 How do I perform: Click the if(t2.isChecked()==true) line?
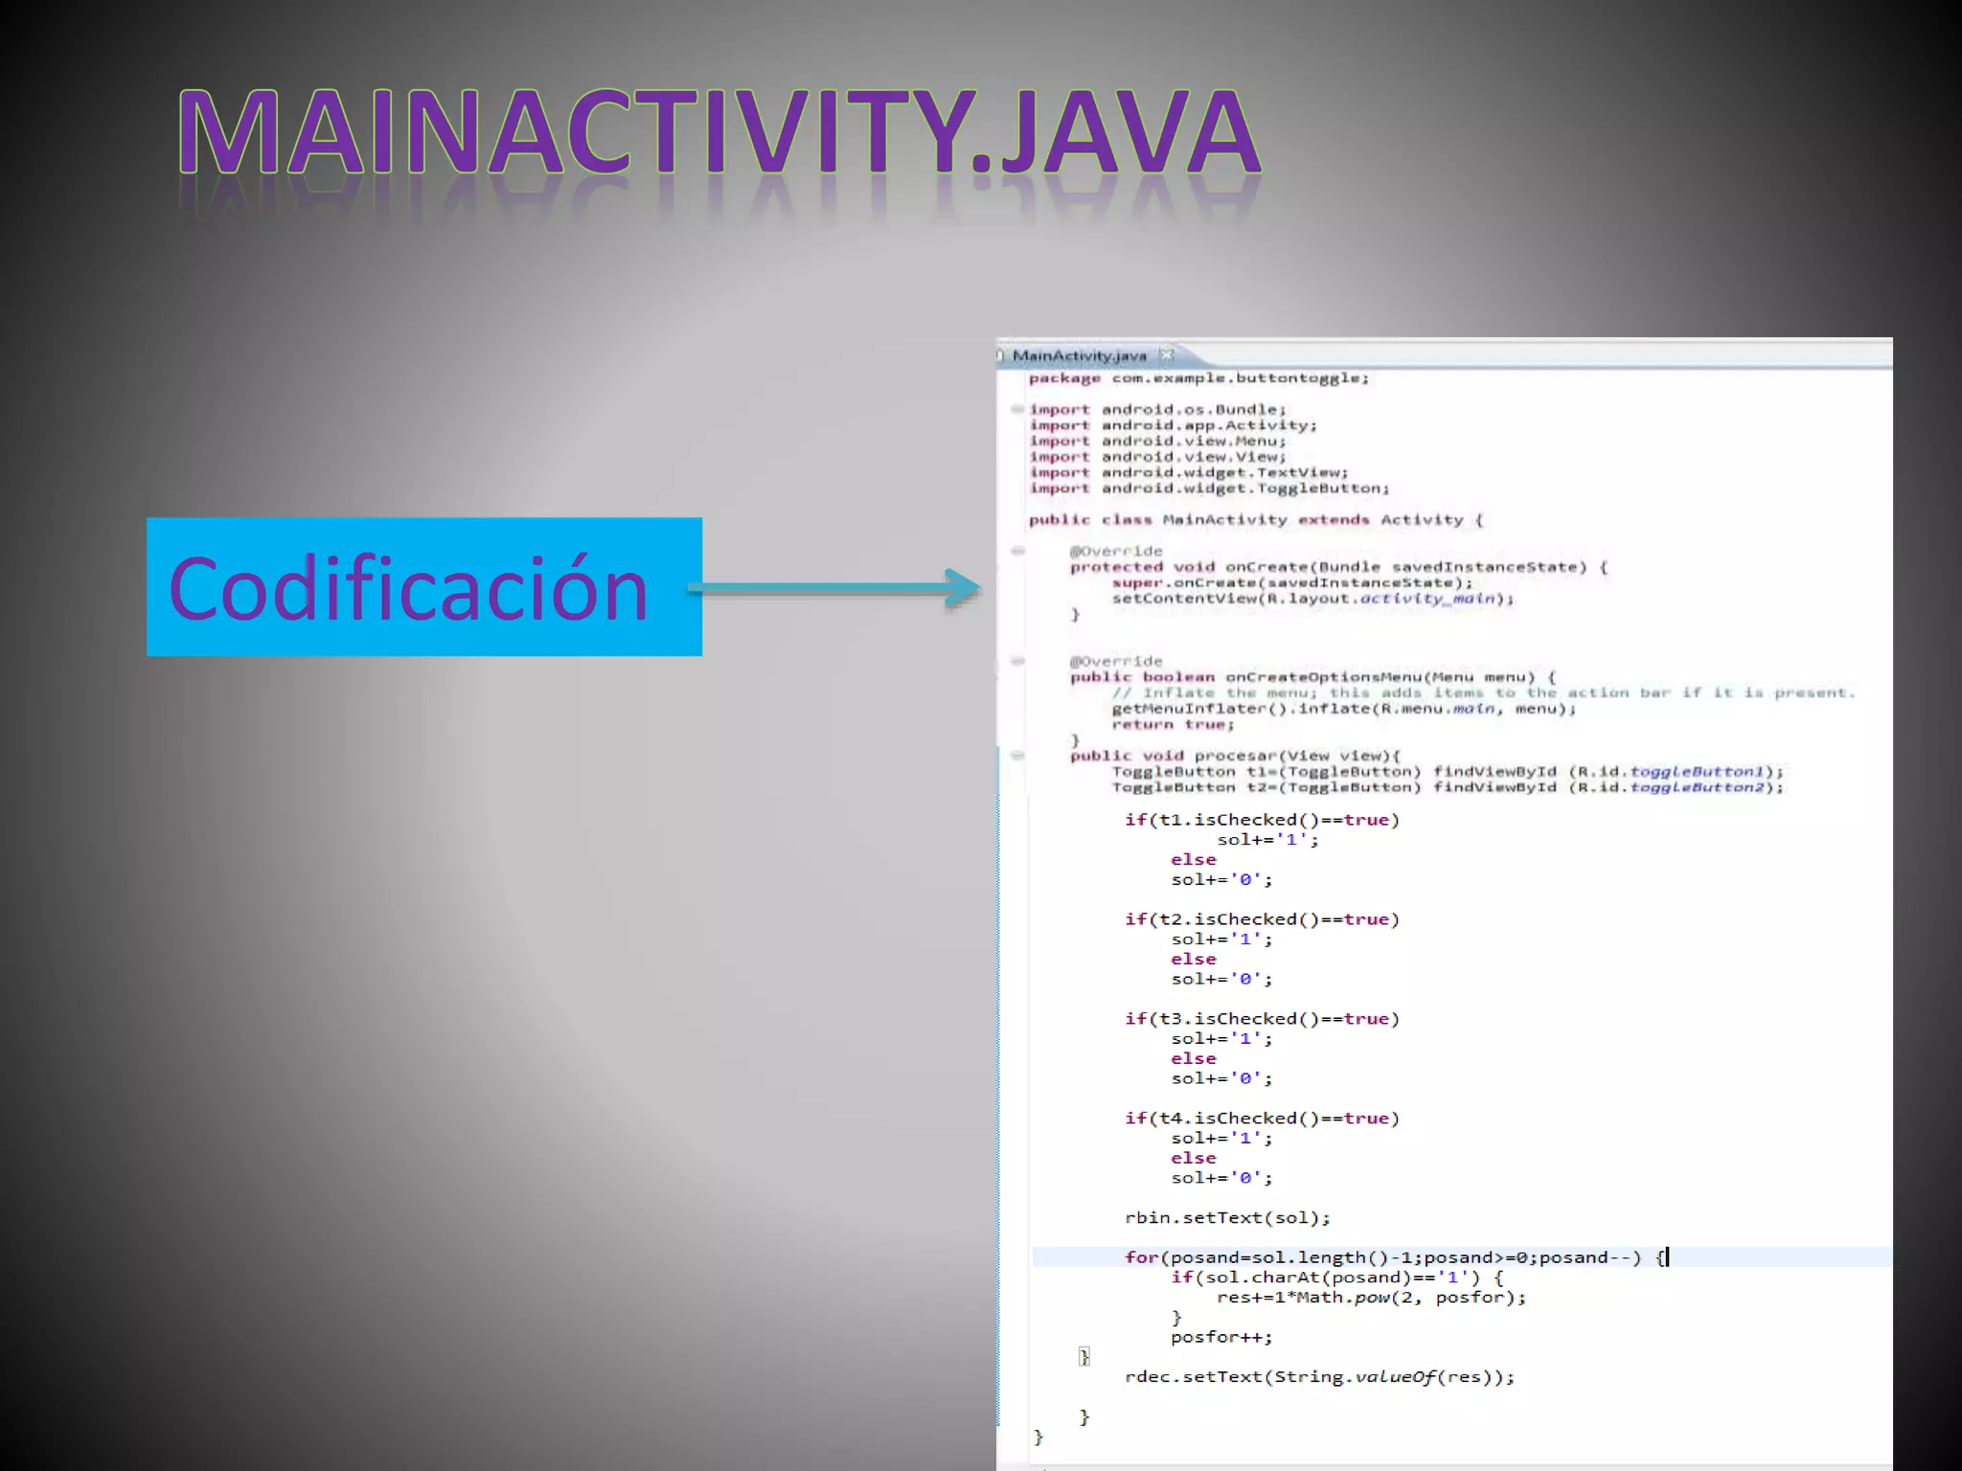pyautogui.click(x=1263, y=919)
